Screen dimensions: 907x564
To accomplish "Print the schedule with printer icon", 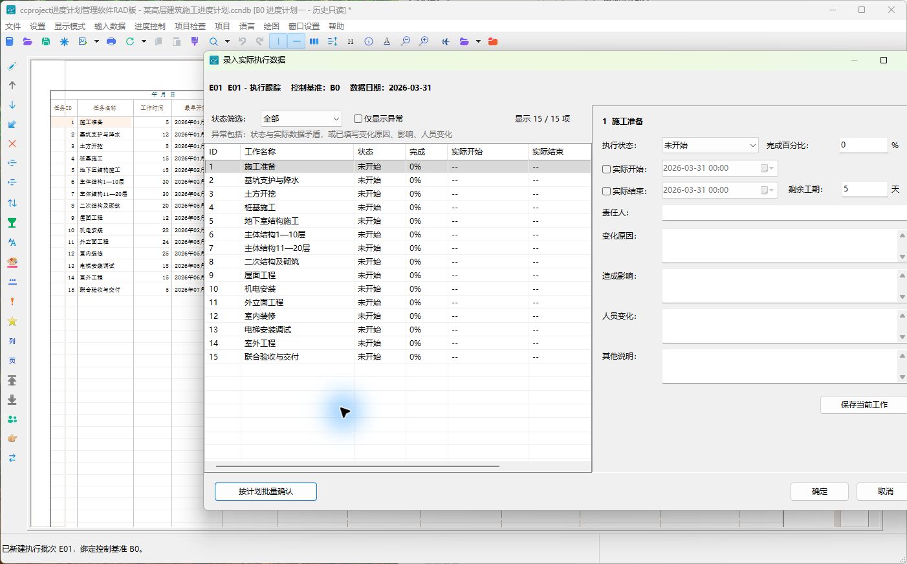I will click(x=111, y=41).
